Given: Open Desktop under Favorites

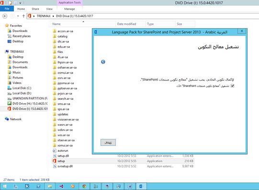Looking at the screenshot, I should tap(18, 41).
